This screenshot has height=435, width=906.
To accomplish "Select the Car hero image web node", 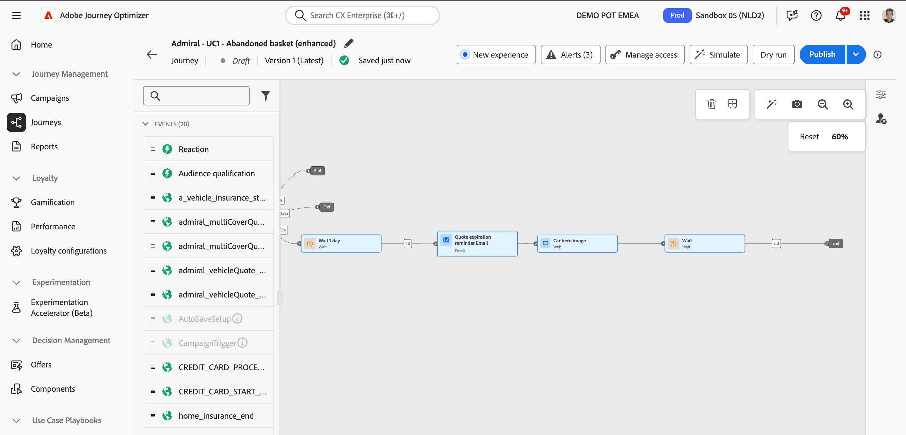I will (577, 243).
